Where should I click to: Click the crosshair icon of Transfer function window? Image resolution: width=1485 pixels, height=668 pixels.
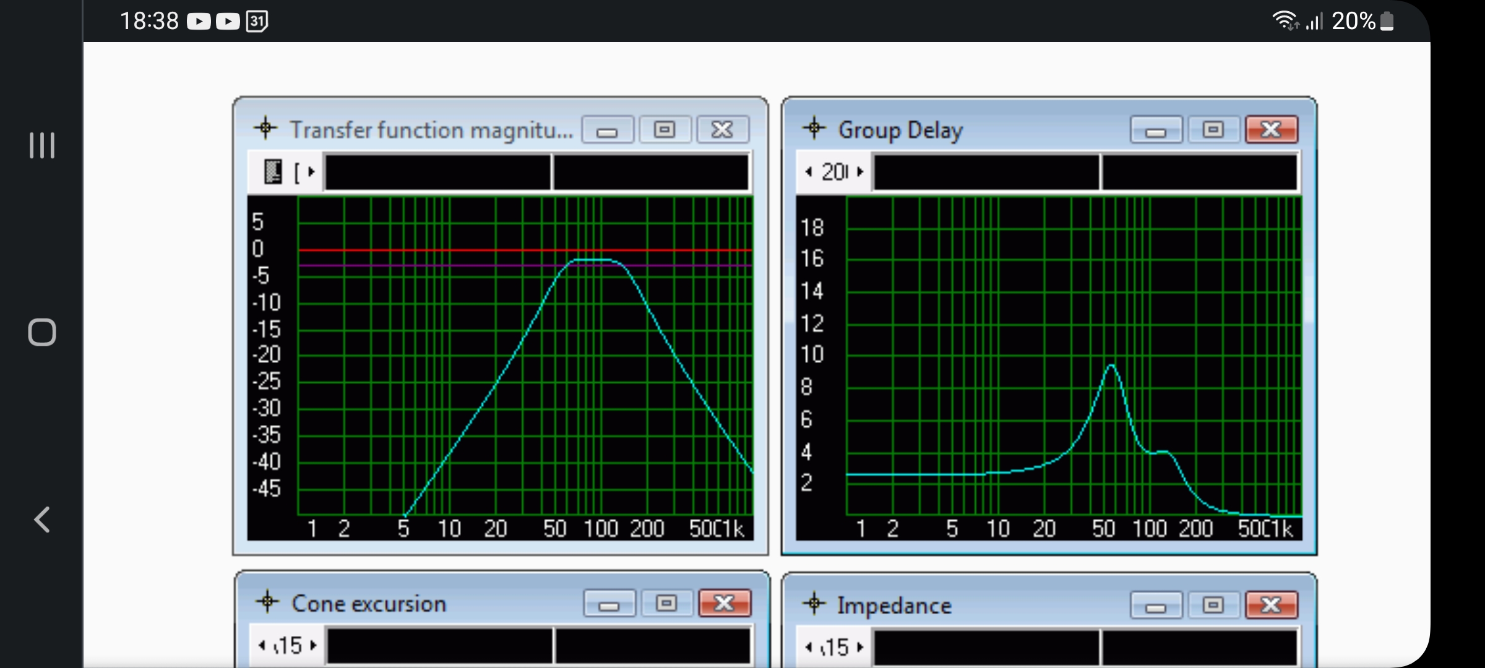(x=265, y=128)
